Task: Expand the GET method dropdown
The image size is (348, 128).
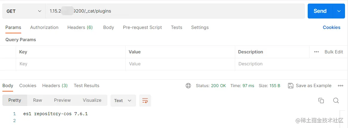Action: pos(24,11)
